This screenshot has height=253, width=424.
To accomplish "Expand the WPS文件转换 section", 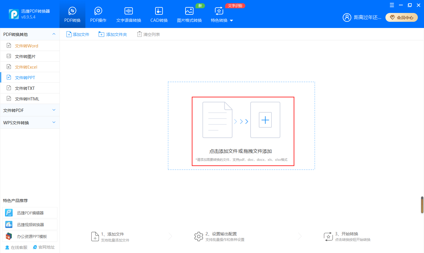I will (x=54, y=123).
